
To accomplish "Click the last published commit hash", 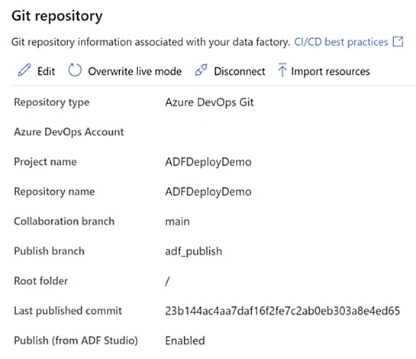I will click(282, 311).
